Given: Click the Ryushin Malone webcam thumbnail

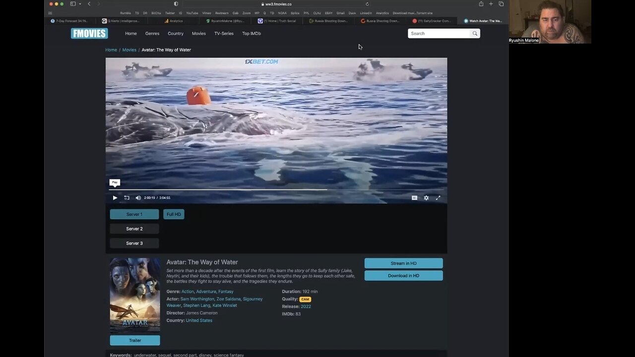Looking at the screenshot, I should point(550,22).
